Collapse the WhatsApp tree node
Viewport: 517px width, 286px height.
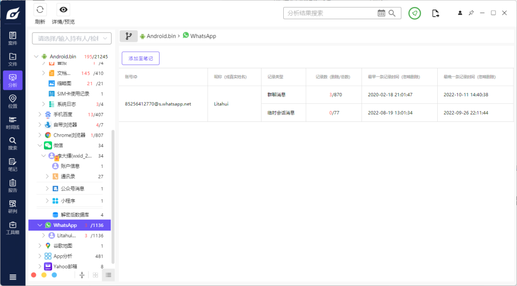click(x=40, y=225)
